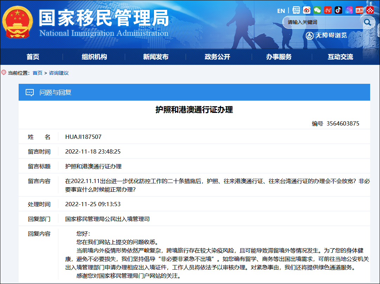Open the colorful play-triangle video app icon
This screenshot has height=284, width=380.
click(x=349, y=10)
